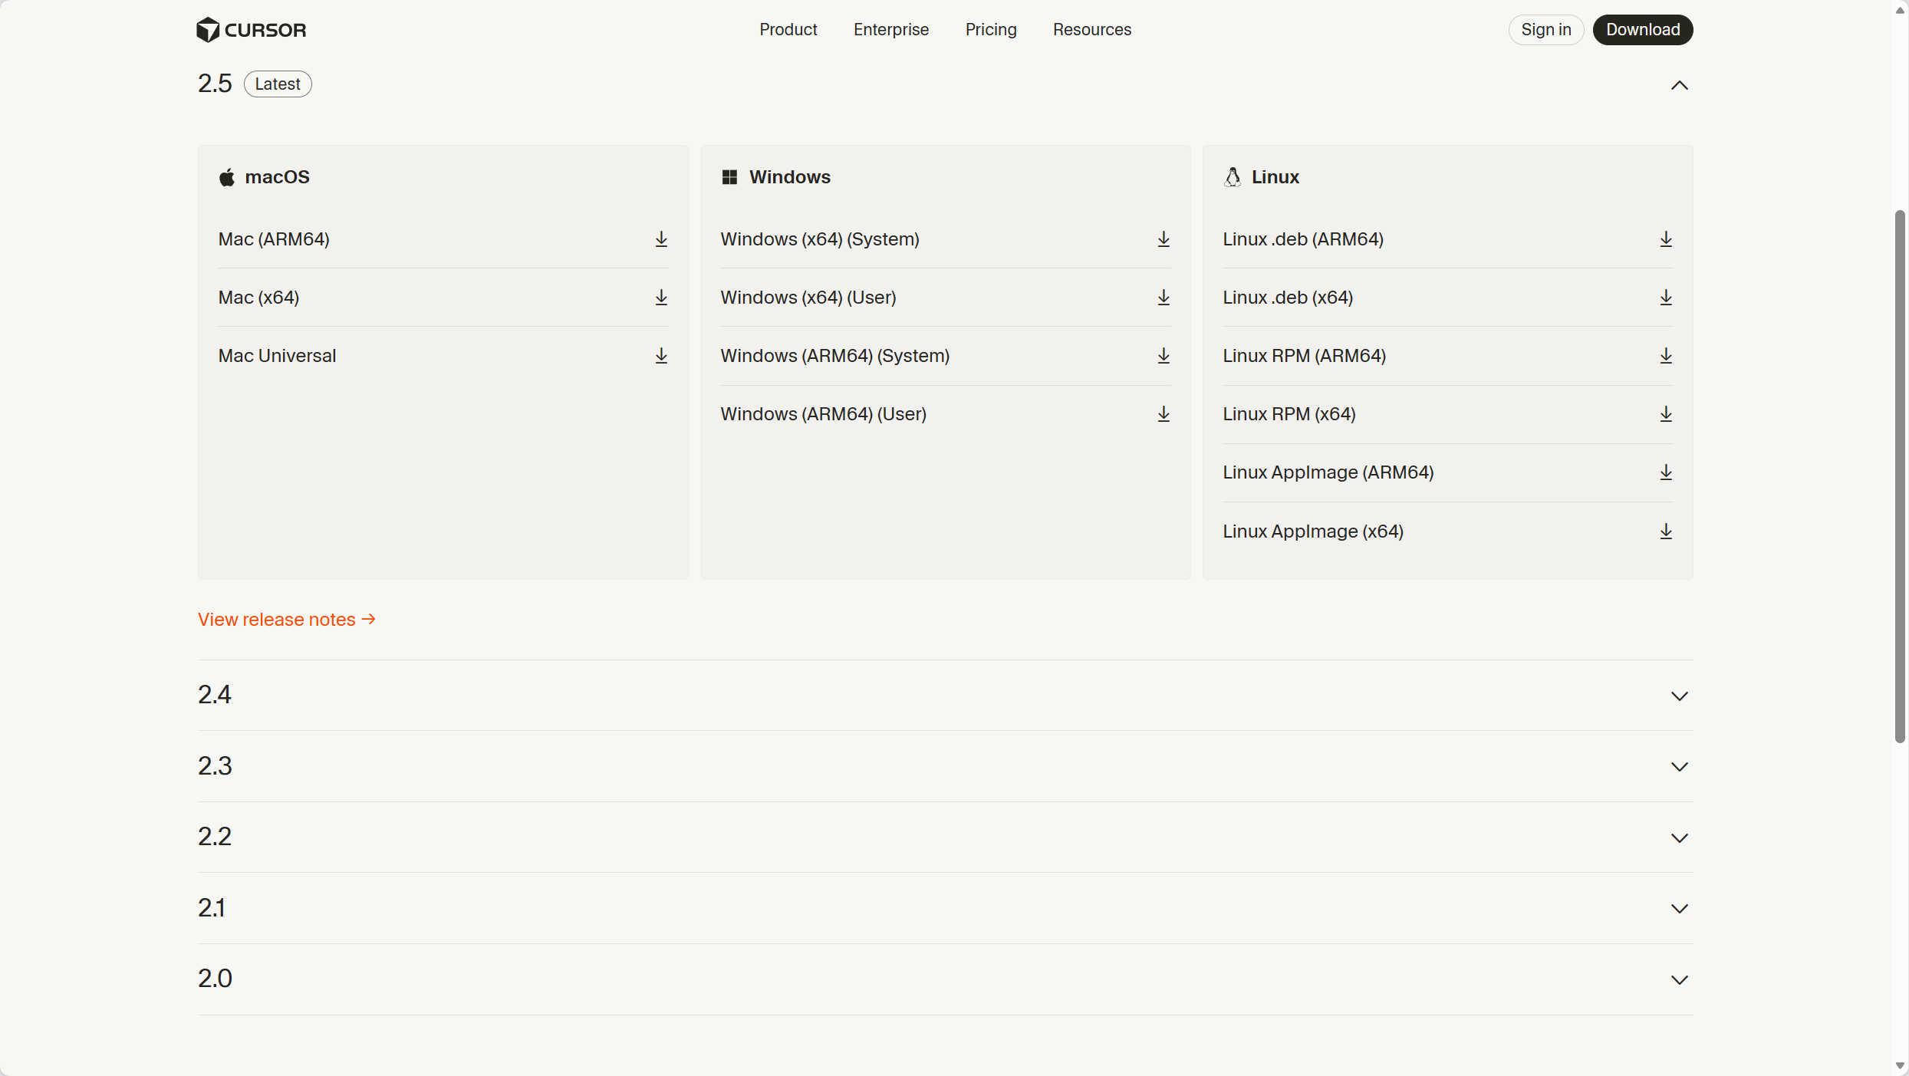The image size is (1909, 1076).
Task: Click the Cursor logo in header
Action: [x=251, y=30]
